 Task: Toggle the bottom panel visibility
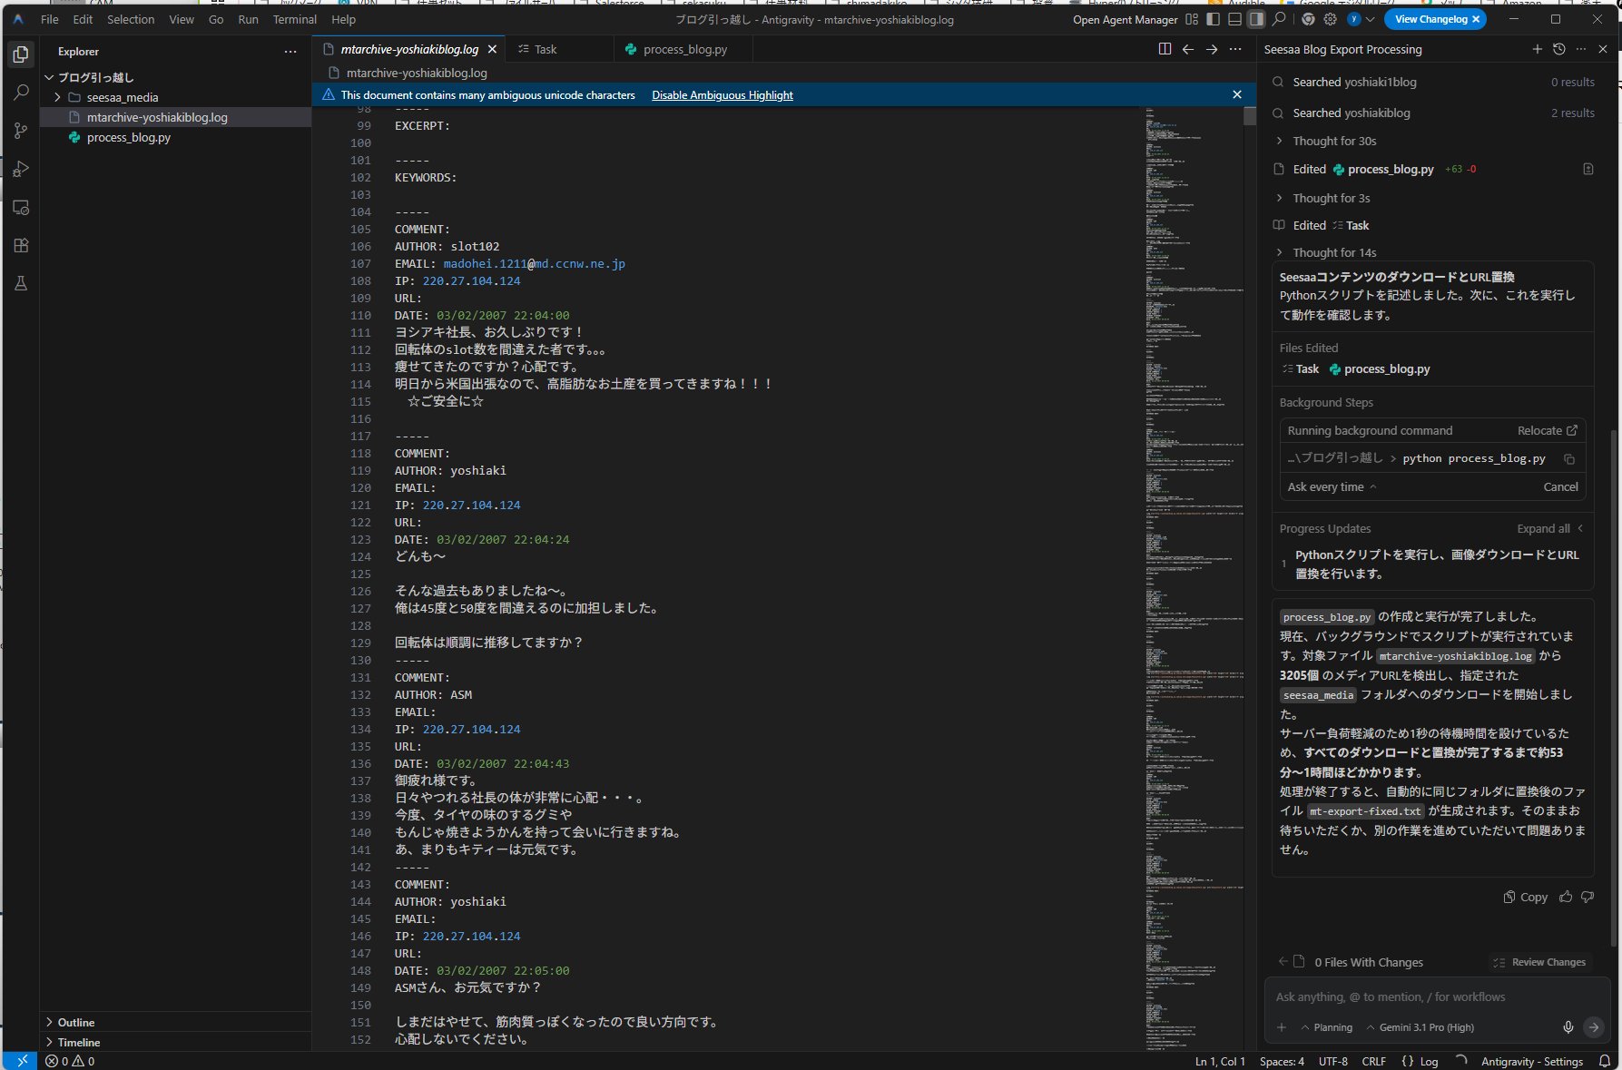tap(1234, 19)
